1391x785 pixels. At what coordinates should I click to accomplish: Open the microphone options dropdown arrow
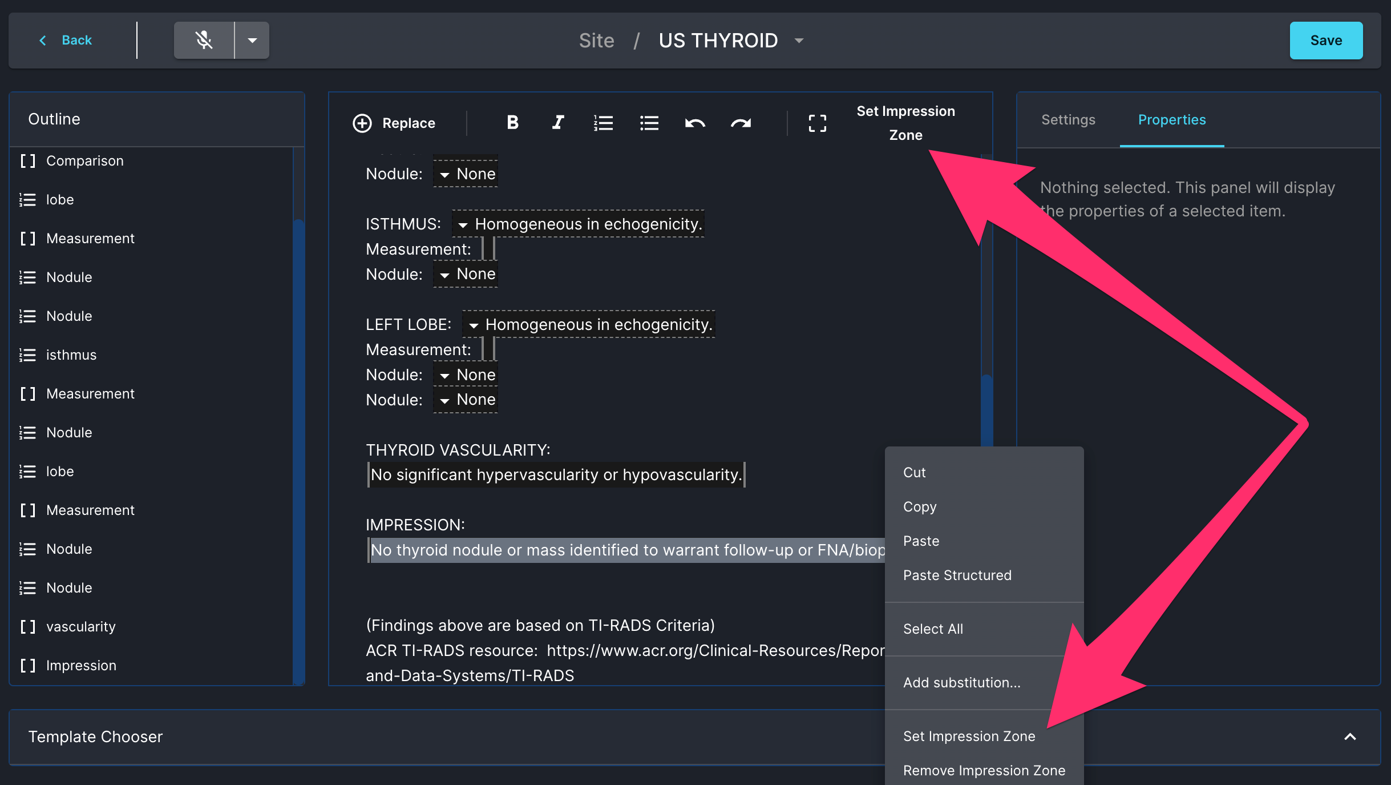tap(252, 40)
